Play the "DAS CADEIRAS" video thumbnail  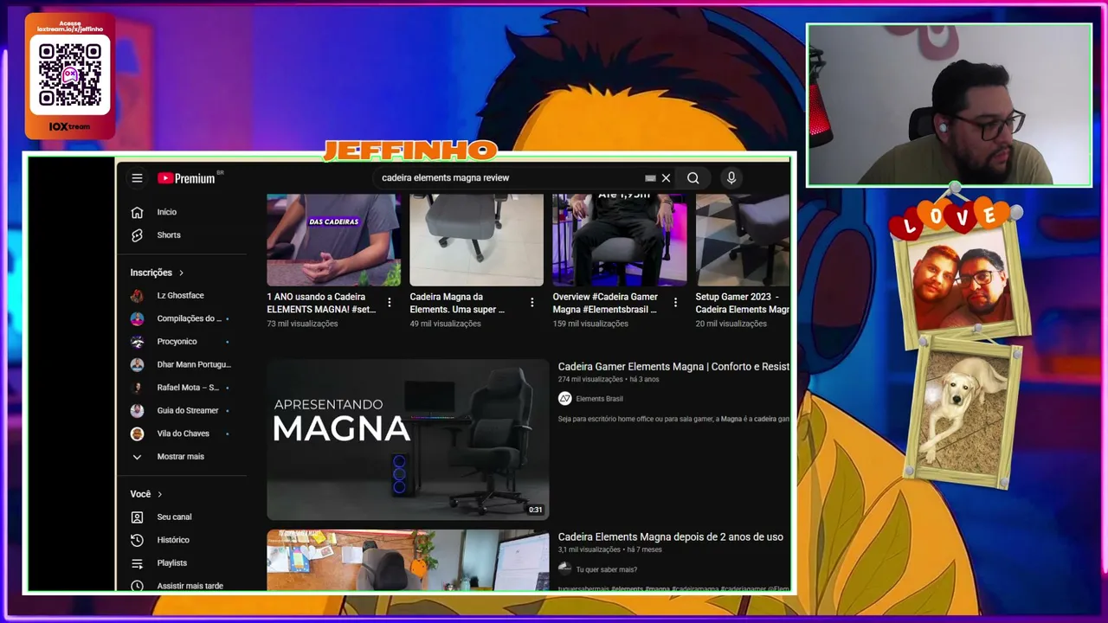point(333,240)
